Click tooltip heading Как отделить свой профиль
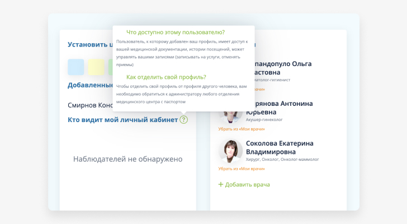Viewport: 407px width, 224px height. pos(166,77)
